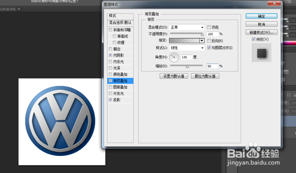Click the 缩放 scale slider
Image resolution: width=296 pixels, height=173 pixels.
pyautogui.click(x=186, y=66)
